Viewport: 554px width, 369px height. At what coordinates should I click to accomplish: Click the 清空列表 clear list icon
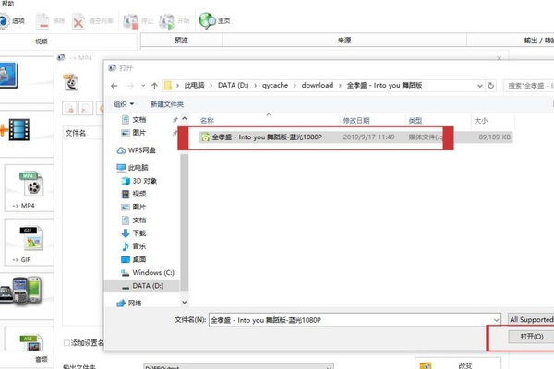click(x=78, y=21)
